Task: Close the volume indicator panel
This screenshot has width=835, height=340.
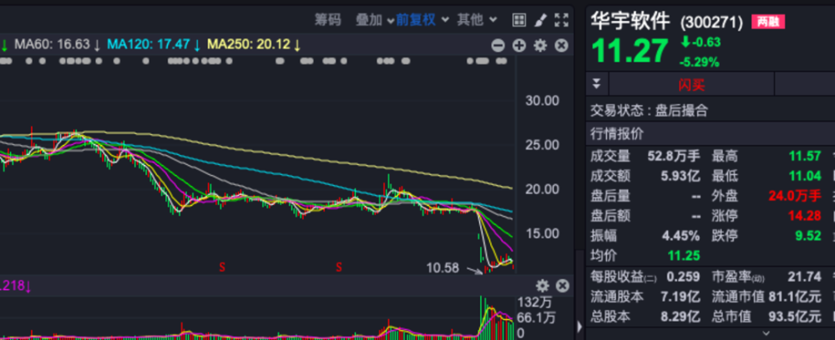Action: (x=562, y=287)
